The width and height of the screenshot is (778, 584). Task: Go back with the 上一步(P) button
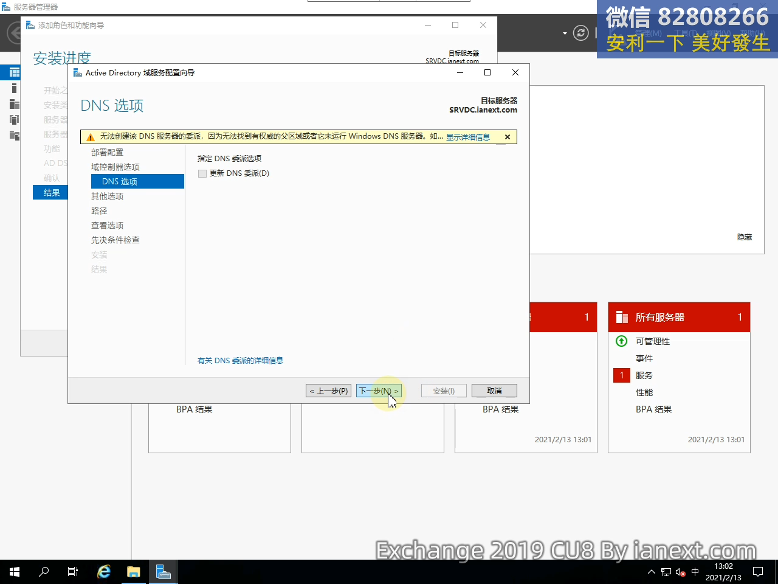coord(328,391)
